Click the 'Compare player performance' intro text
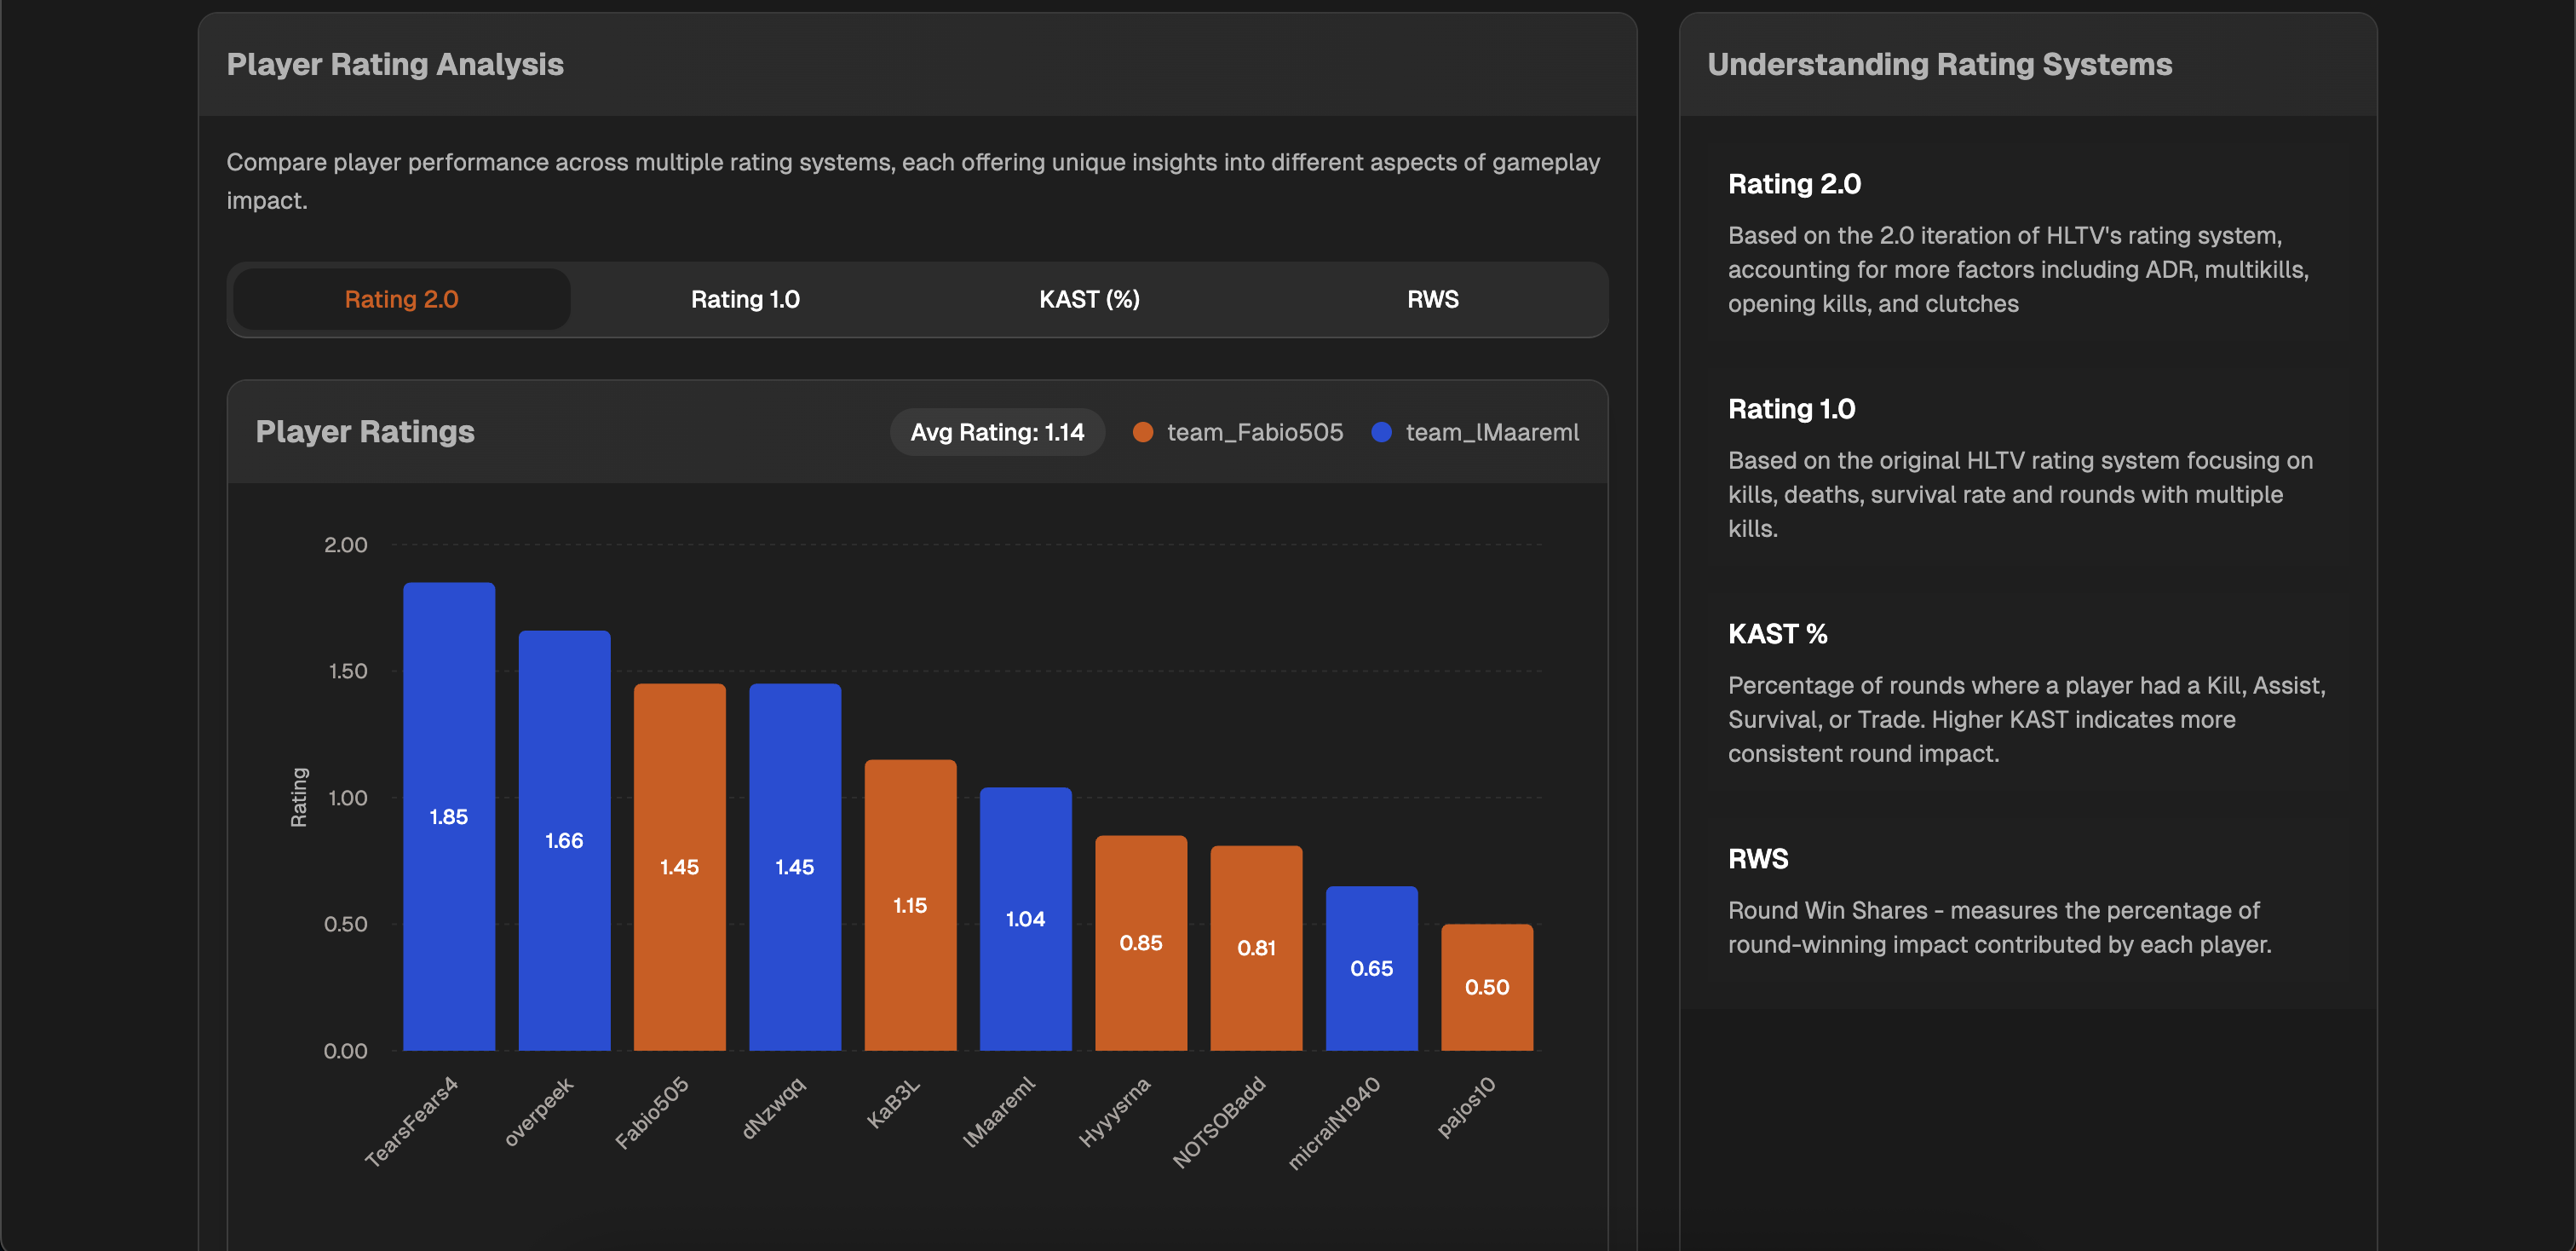This screenshot has width=2576, height=1251. pyautogui.click(x=913, y=181)
